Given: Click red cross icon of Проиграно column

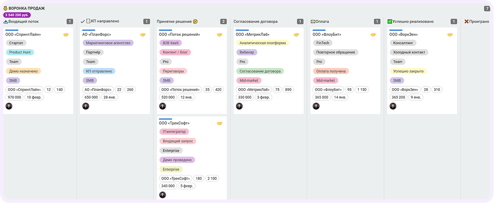Looking at the screenshot, I should point(466,21).
